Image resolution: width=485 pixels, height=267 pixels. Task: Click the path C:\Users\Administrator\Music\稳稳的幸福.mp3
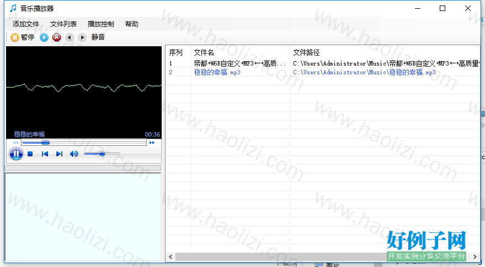[x=364, y=72]
